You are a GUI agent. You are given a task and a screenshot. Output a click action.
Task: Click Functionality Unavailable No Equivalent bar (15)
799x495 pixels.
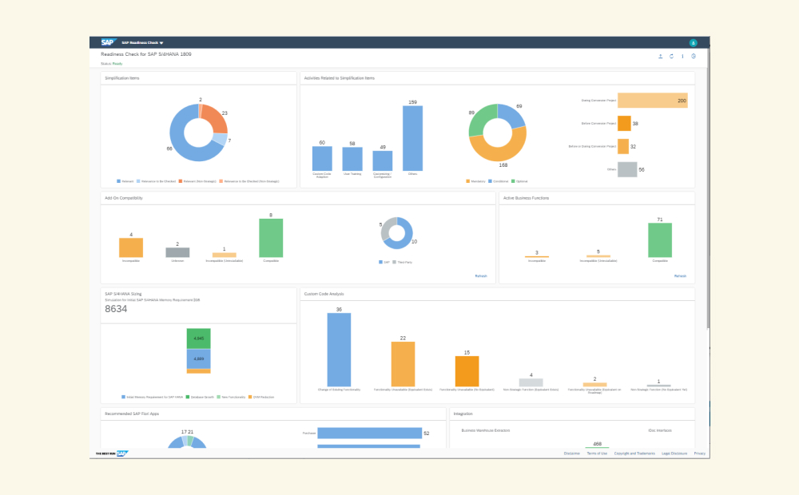pos(467,370)
